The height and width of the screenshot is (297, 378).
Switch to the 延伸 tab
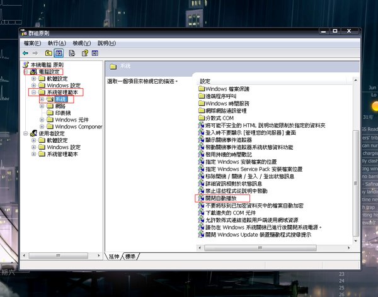pos(114,257)
